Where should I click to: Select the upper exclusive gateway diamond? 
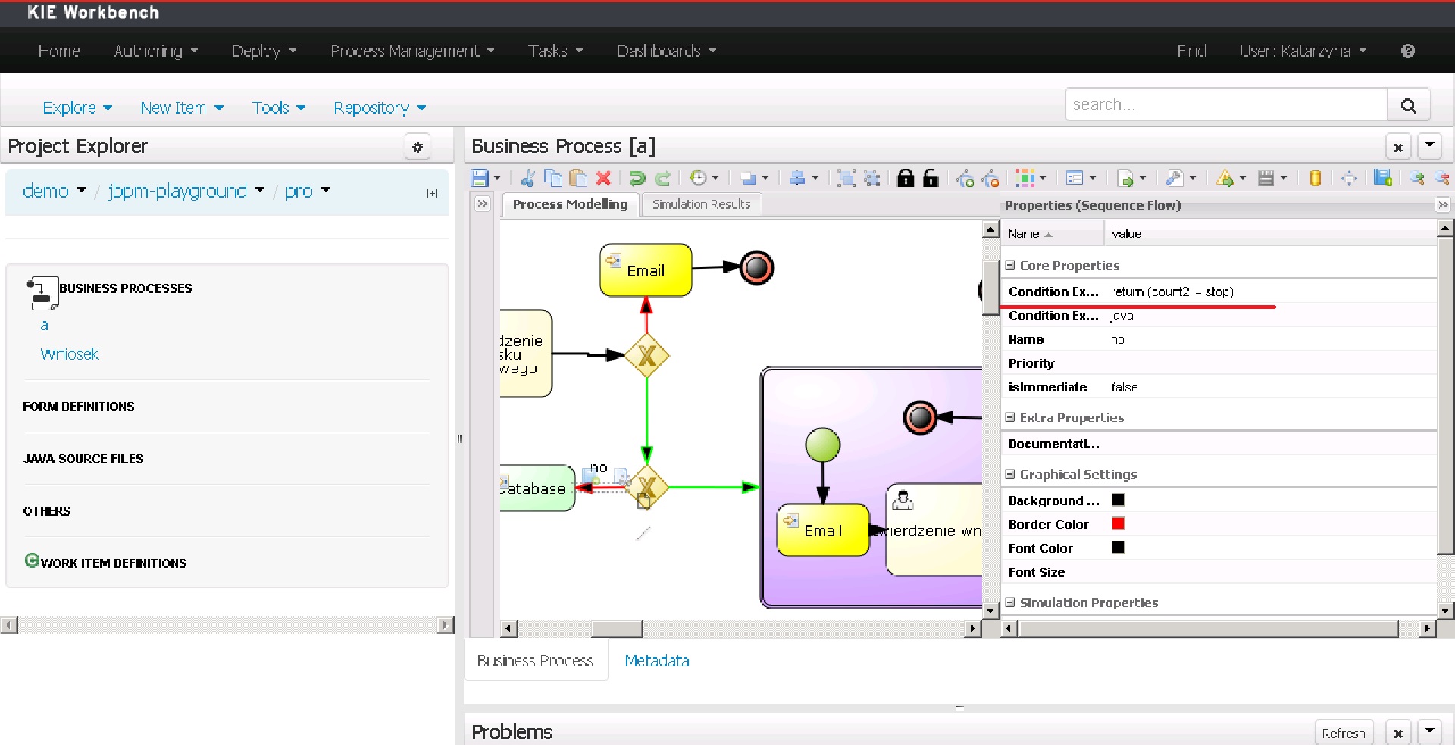click(x=646, y=355)
